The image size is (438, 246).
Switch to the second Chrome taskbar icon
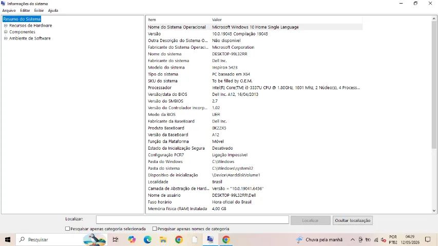click(x=226, y=239)
